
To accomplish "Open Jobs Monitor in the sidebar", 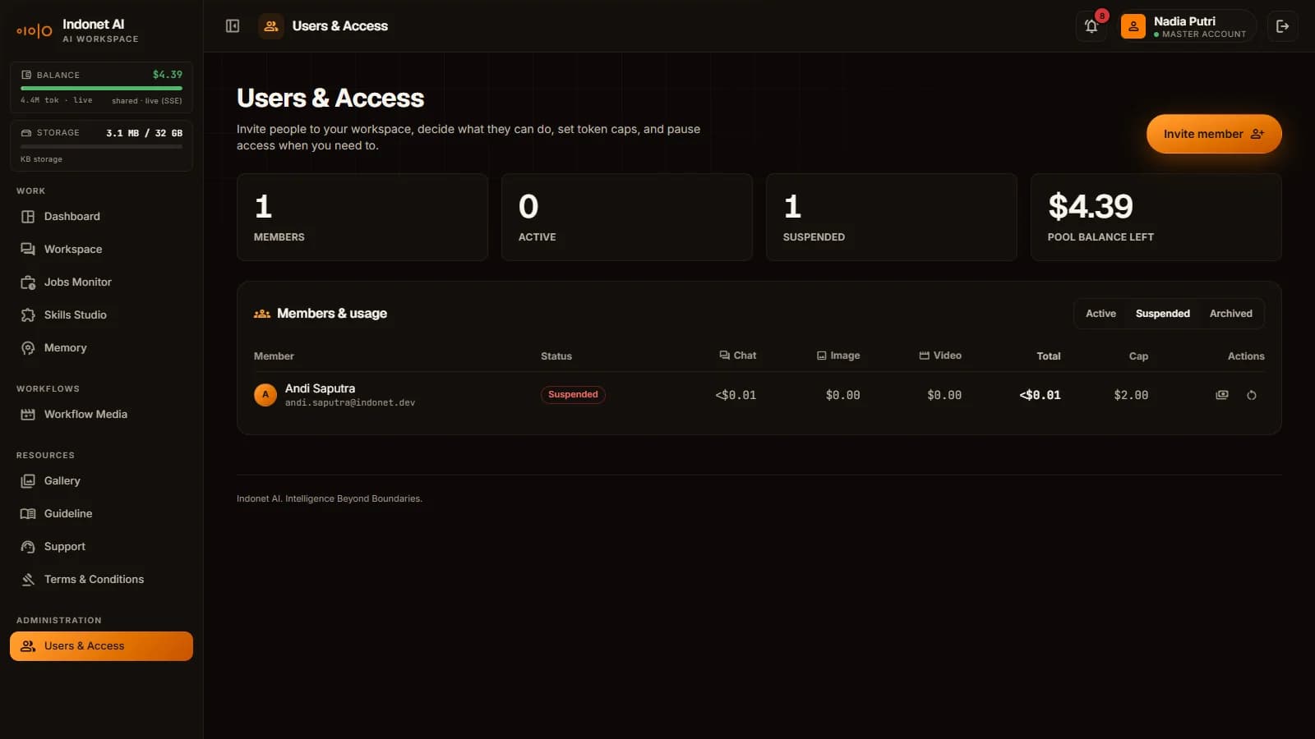I will 101,282.
